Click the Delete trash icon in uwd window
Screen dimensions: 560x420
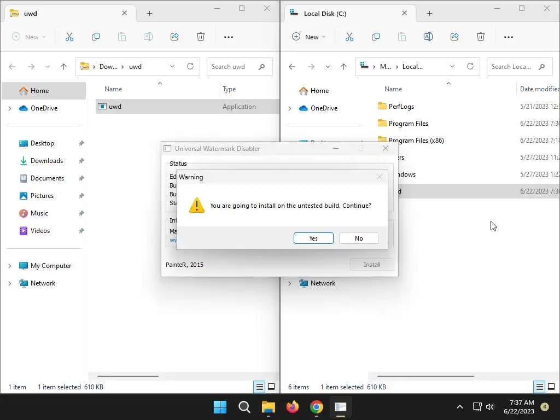coord(201,37)
